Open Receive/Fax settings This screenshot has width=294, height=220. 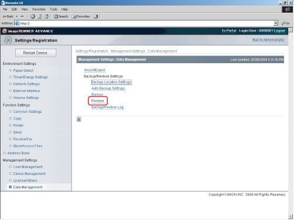(23, 139)
